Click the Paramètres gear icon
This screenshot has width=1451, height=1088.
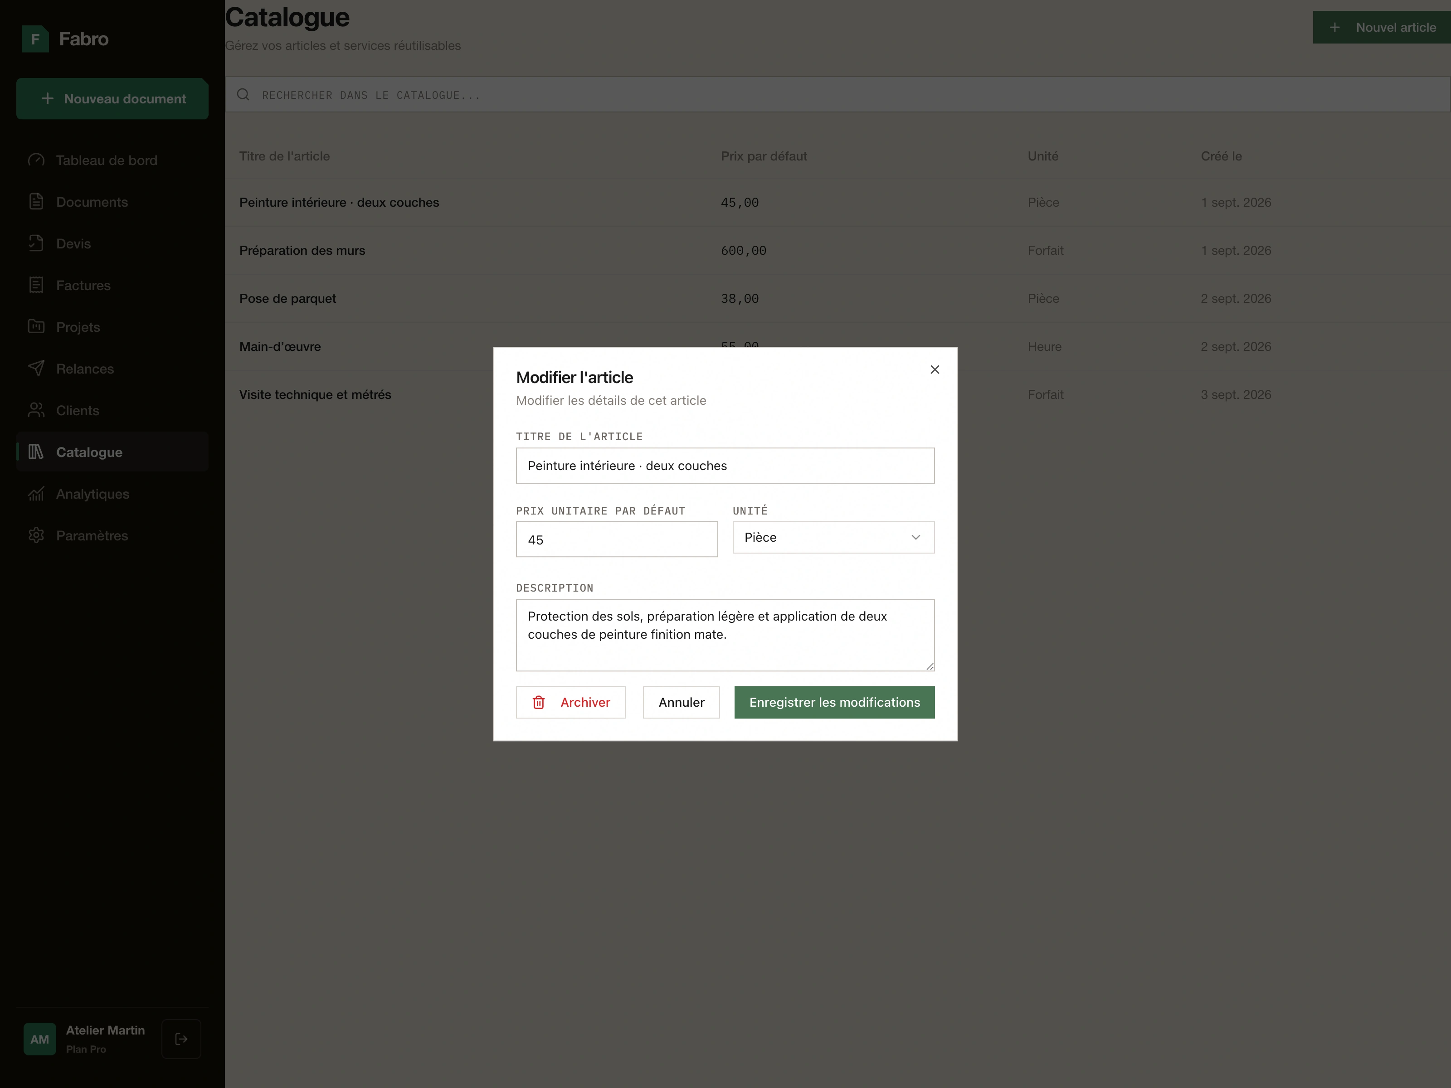tap(36, 535)
